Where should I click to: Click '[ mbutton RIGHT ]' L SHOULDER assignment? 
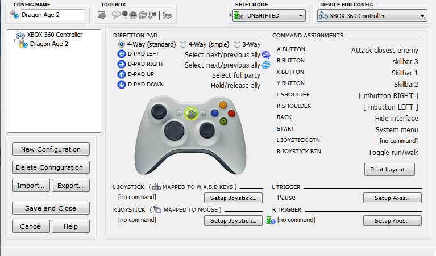click(x=388, y=96)
